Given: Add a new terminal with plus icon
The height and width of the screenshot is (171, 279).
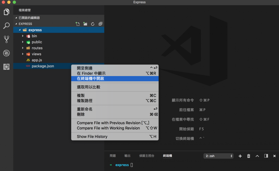Looking at the screenshot, I should click(240, 156).
